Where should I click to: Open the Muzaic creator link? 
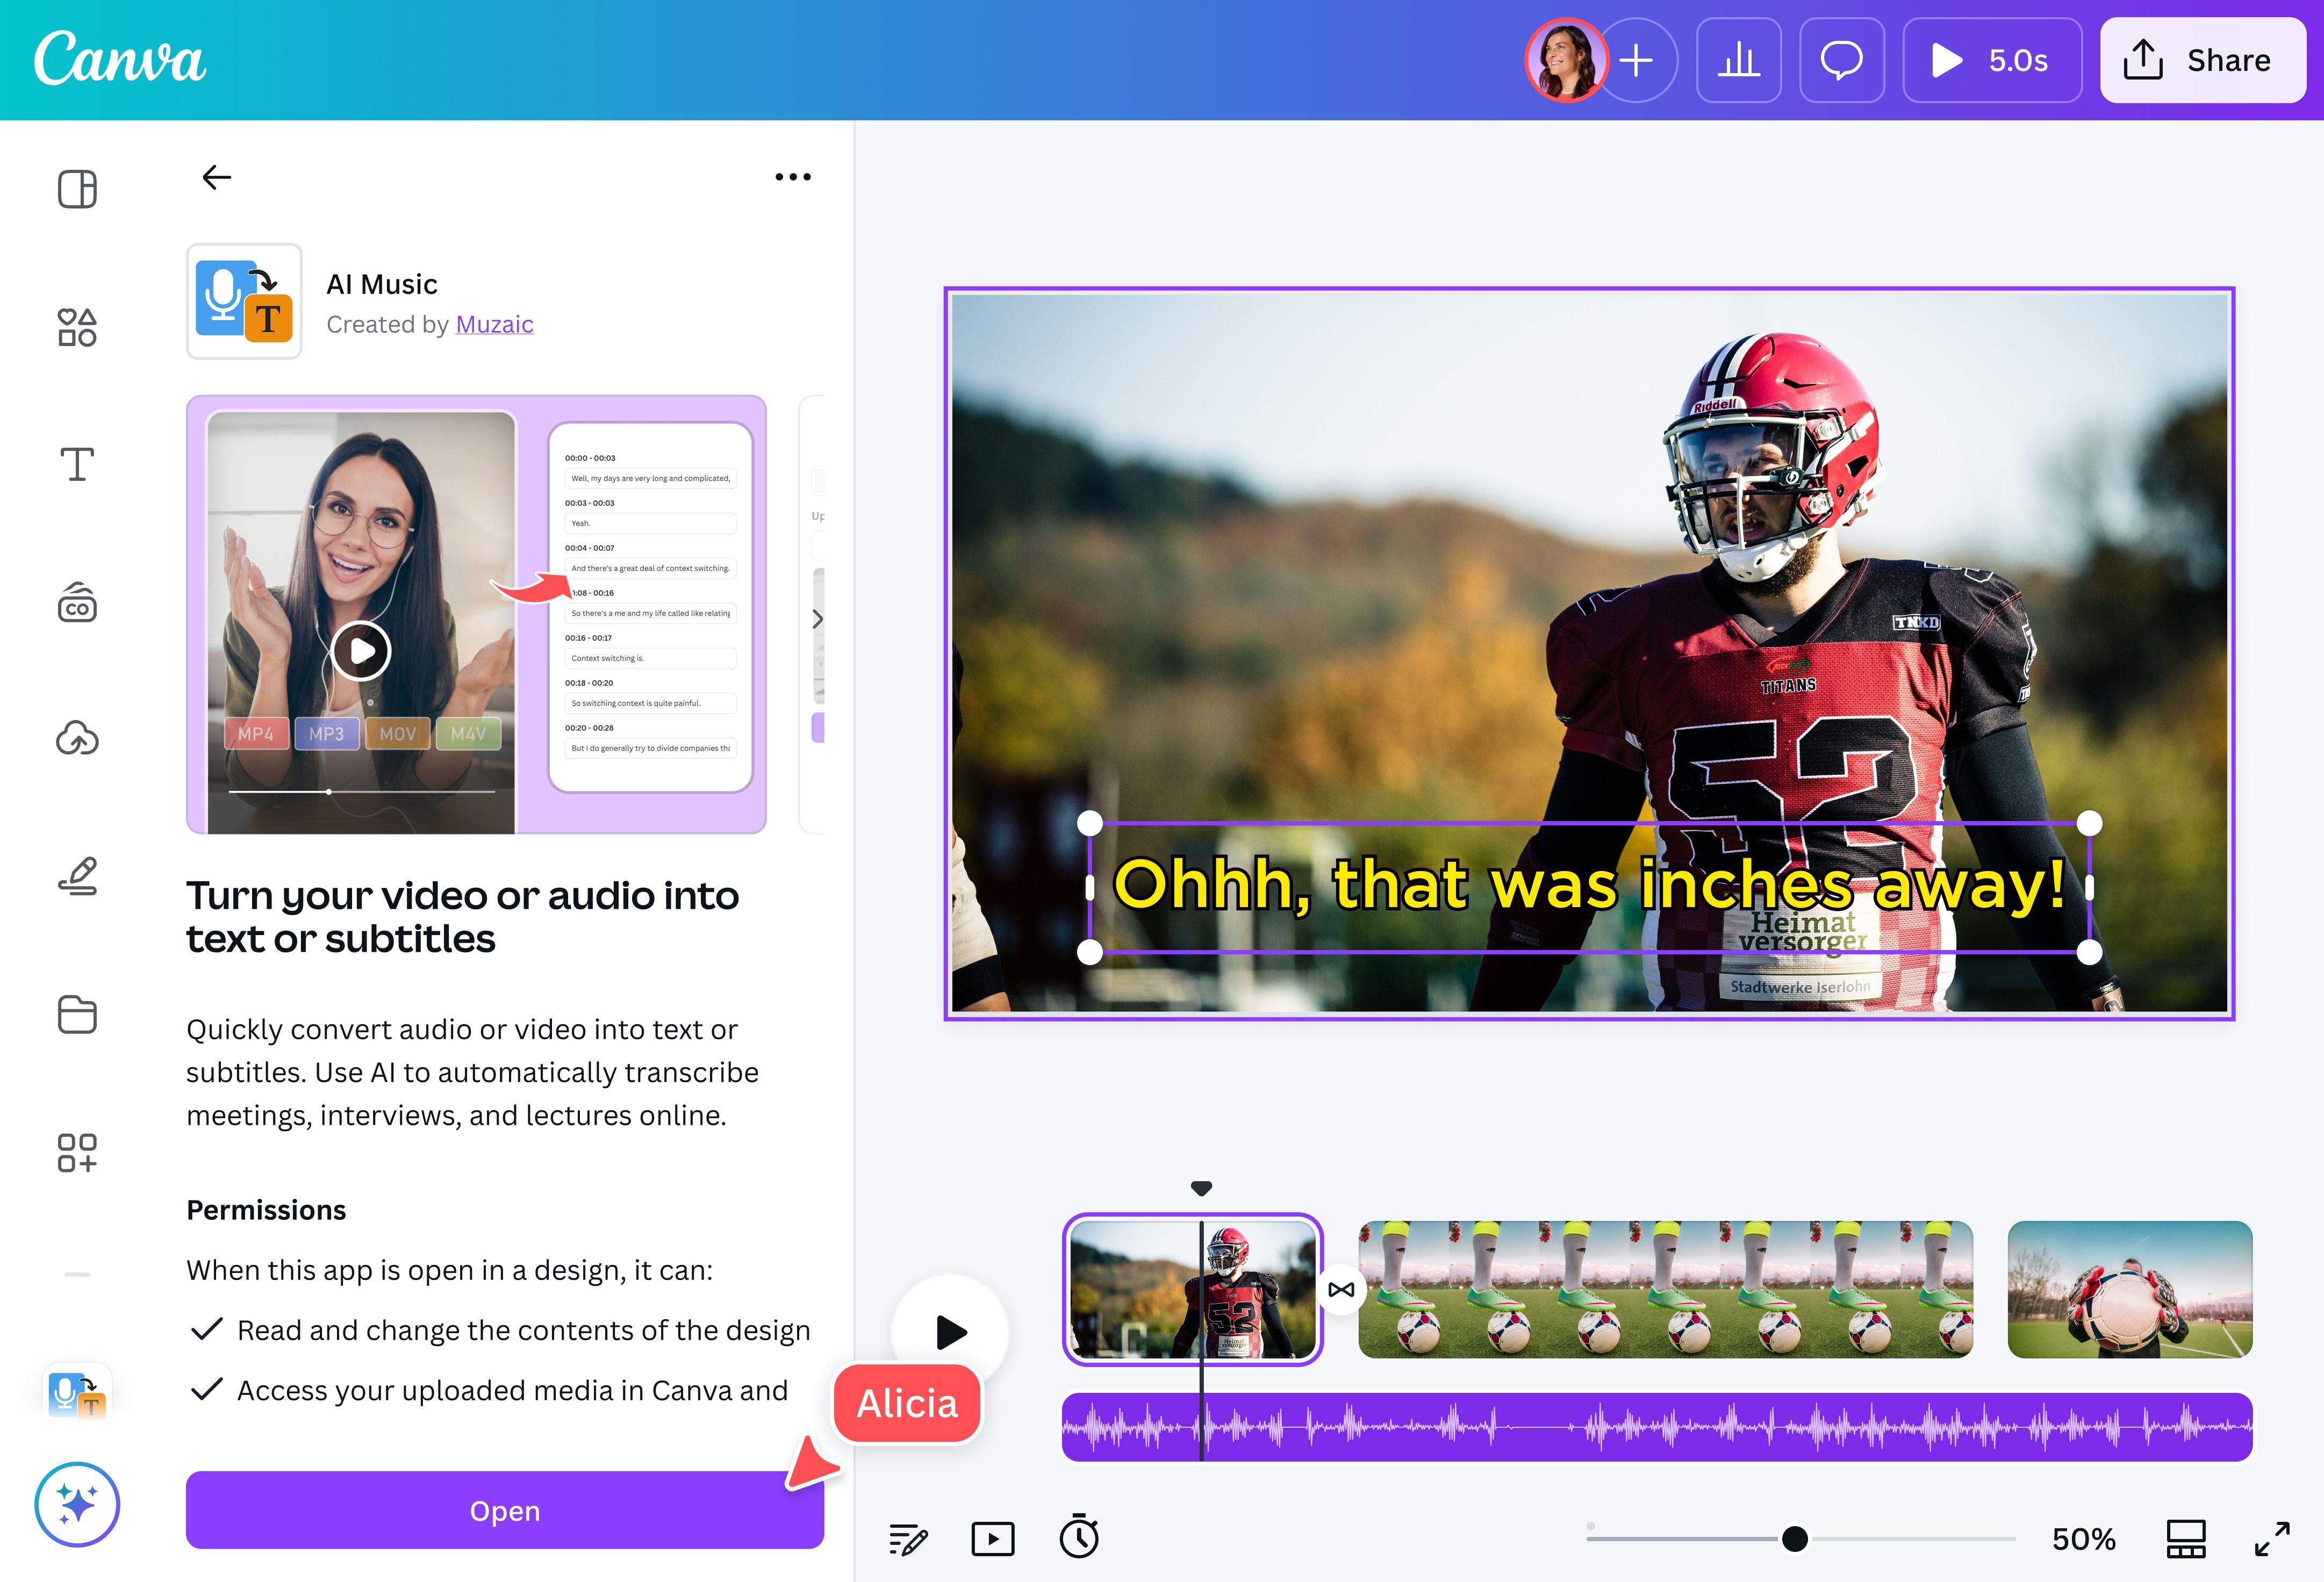coord(494,324)
